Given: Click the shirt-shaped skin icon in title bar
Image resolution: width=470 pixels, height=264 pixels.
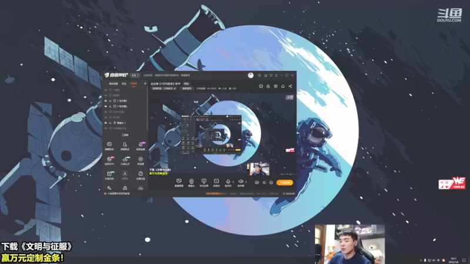Looking at the screenshot, I should point(271,76).
